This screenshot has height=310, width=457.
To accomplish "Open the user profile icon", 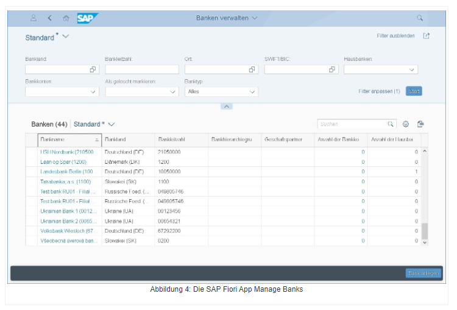I will (x=34, y=18).
